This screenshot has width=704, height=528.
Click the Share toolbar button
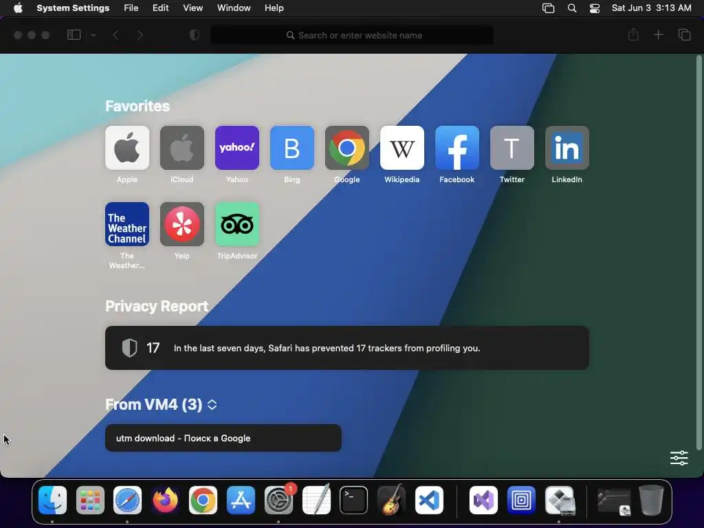tap(633, 34)
